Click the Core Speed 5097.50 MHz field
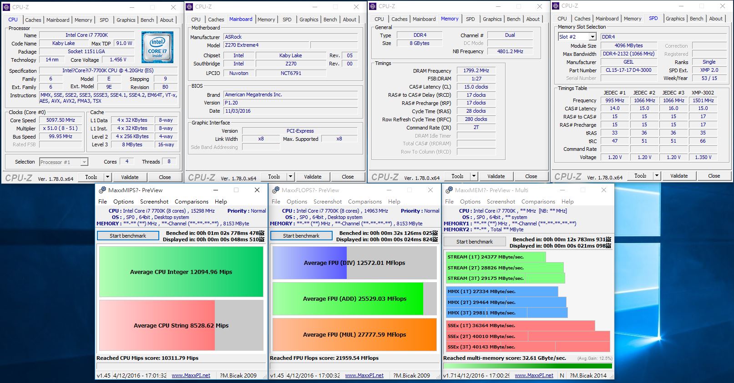Image resolution: width=734 pixels, height=383 pixels. [61, 120]
